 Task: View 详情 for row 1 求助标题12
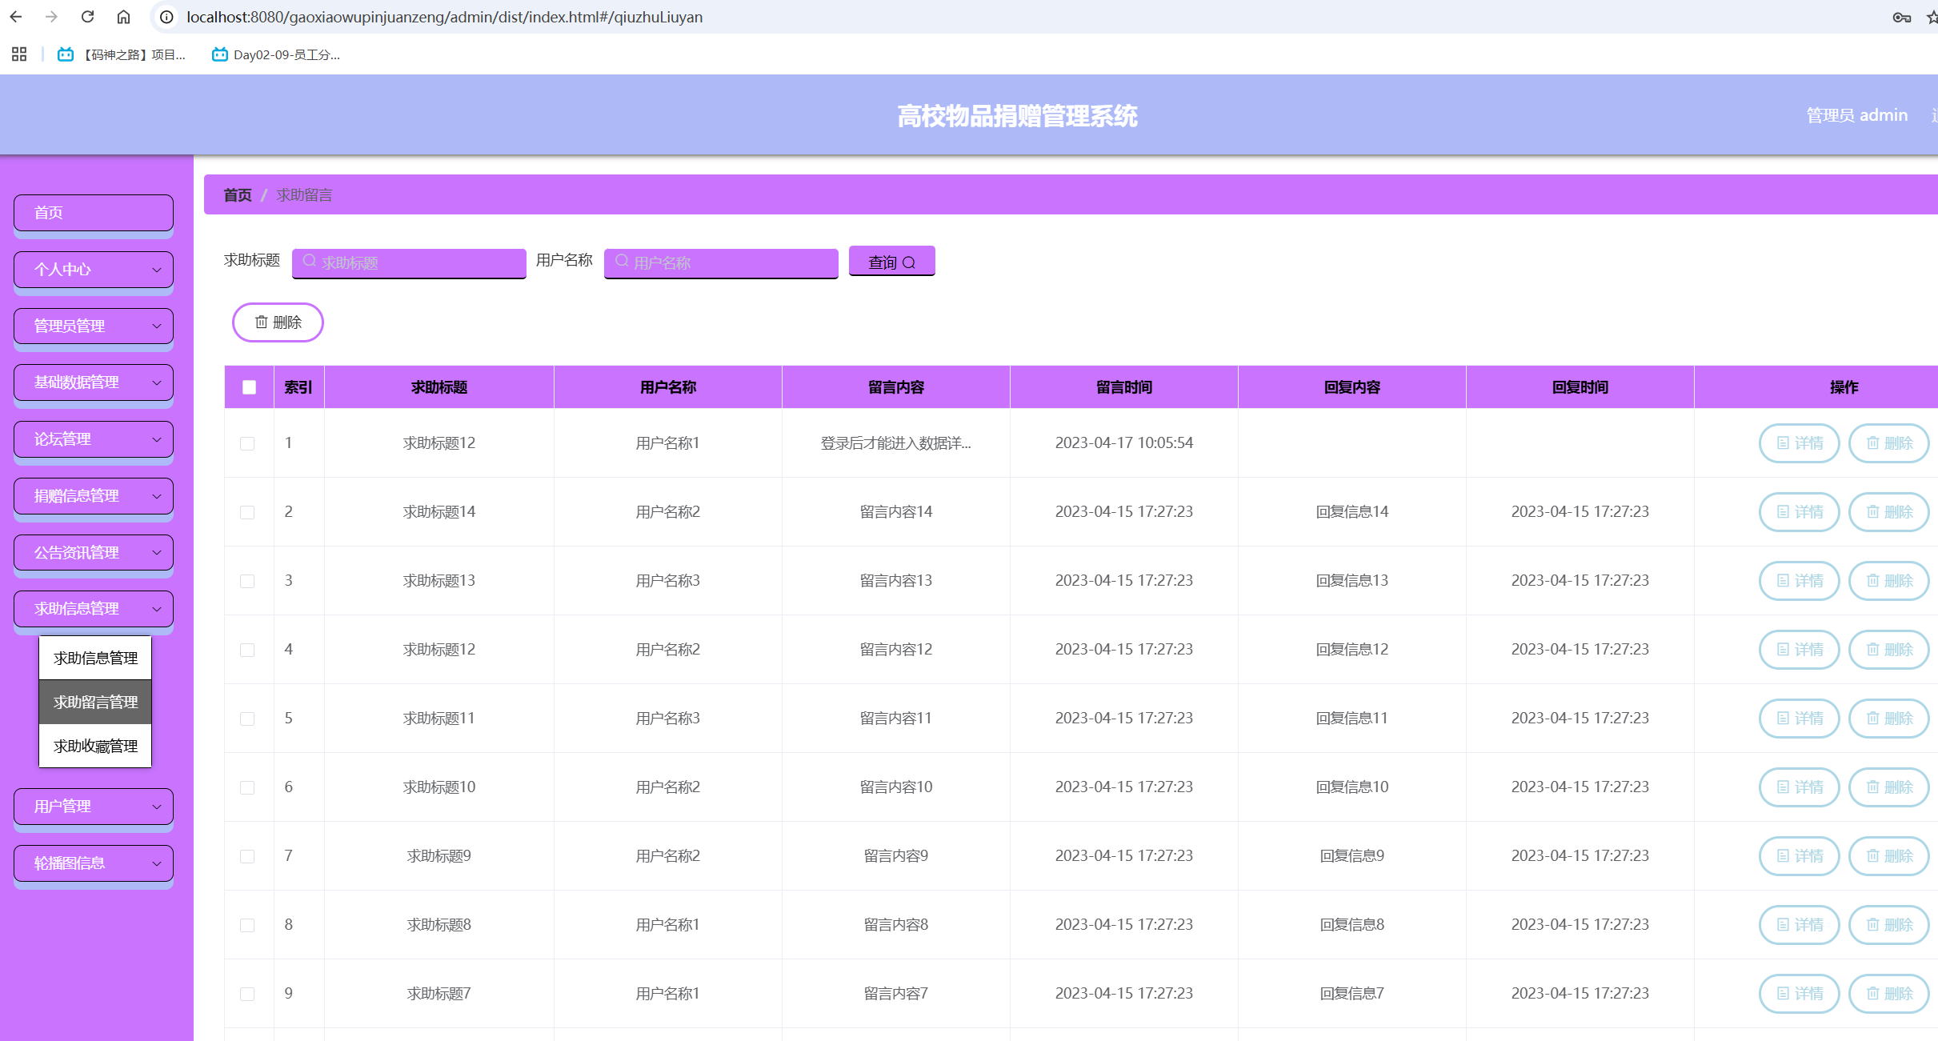pos(1799,443)
